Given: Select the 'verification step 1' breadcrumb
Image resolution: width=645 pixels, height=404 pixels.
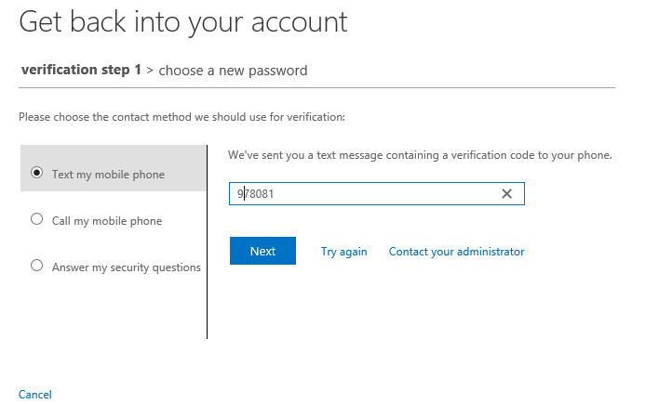Looking at the screenshot, I should (81, 70).
